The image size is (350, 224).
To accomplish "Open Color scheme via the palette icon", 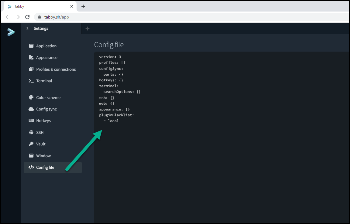I will click(31, 97).
